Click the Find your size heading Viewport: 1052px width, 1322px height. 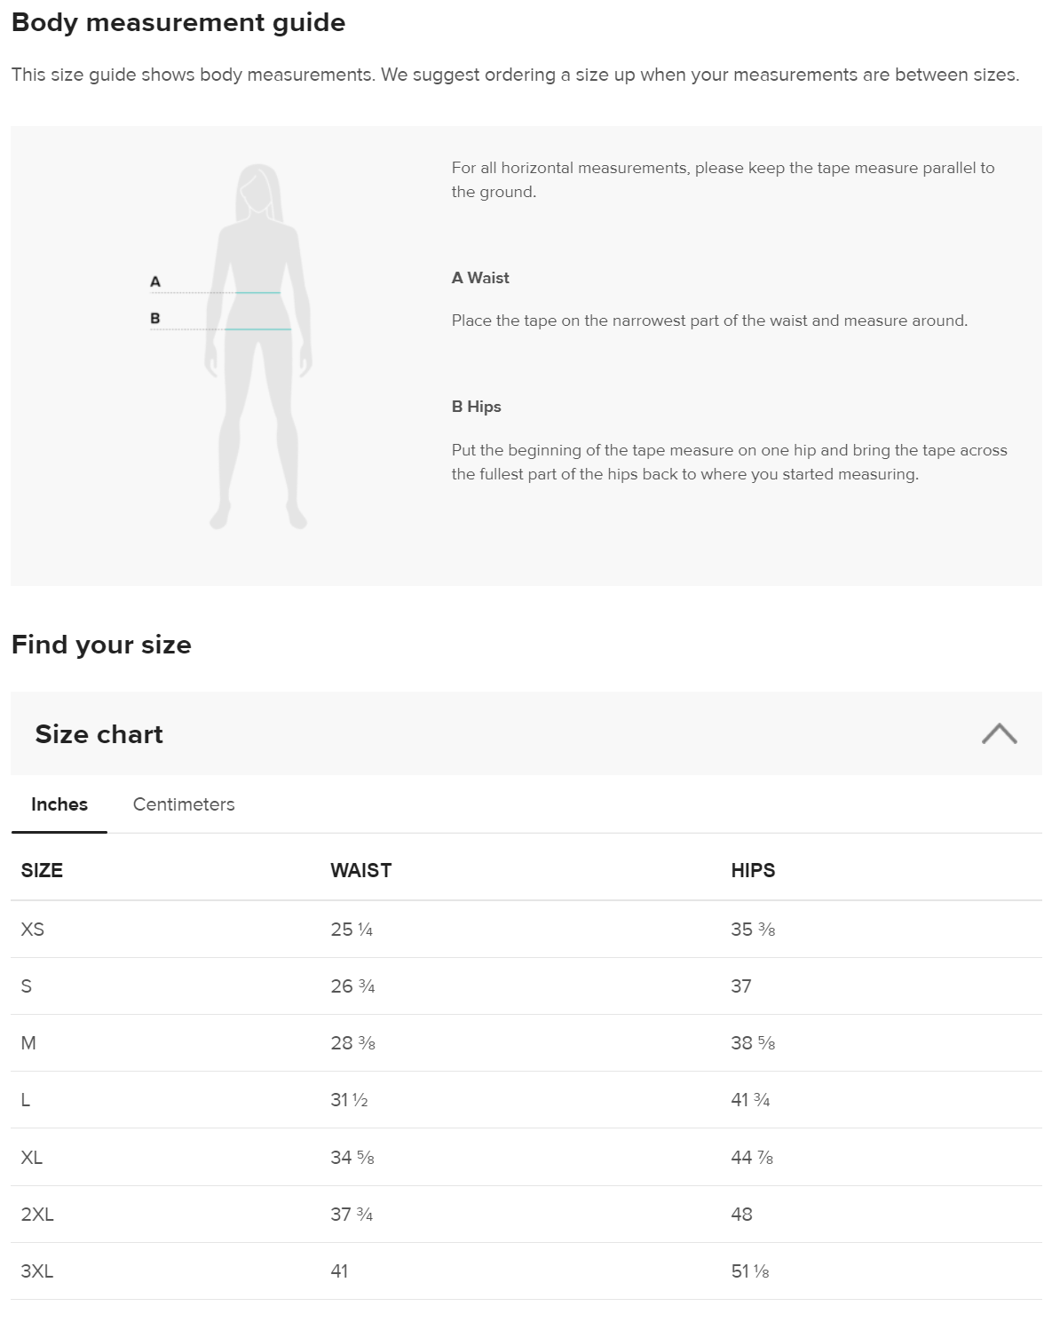[x=101, y=645]
